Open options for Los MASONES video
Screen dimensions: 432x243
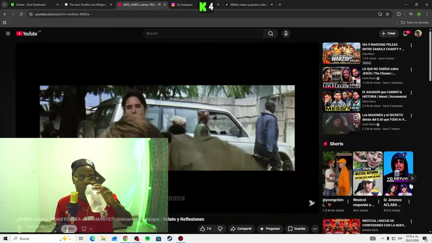411,115
